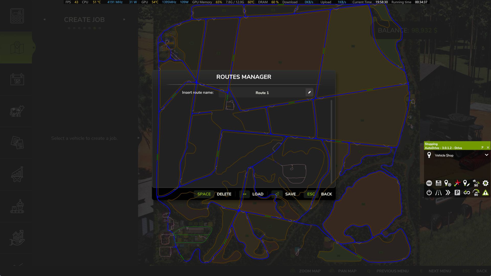Open AutoDrive settings gear icon
The width and height of the screenshot is (491, 276).
point(485,183)
